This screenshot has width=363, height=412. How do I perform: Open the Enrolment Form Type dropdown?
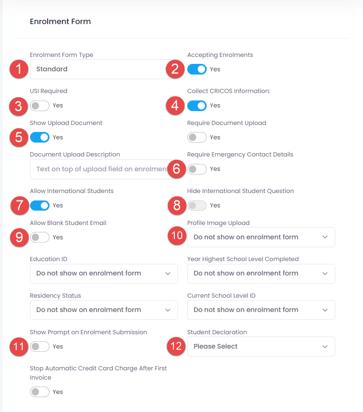(x=99, y=69)
